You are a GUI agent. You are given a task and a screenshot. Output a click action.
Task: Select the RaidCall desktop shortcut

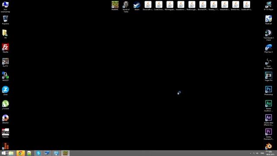[268, 20]
